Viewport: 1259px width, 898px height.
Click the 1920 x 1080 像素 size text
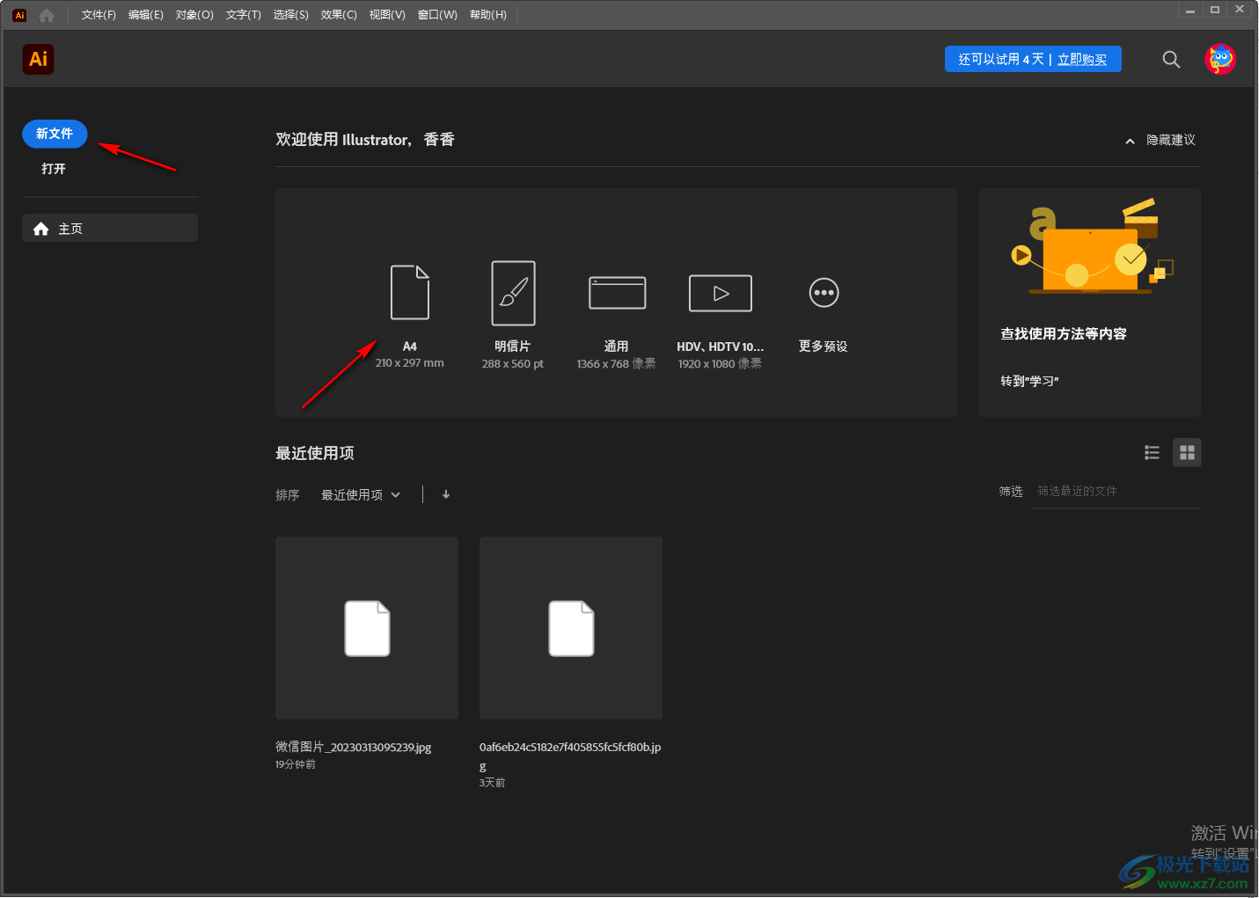[x=721, y=364]
